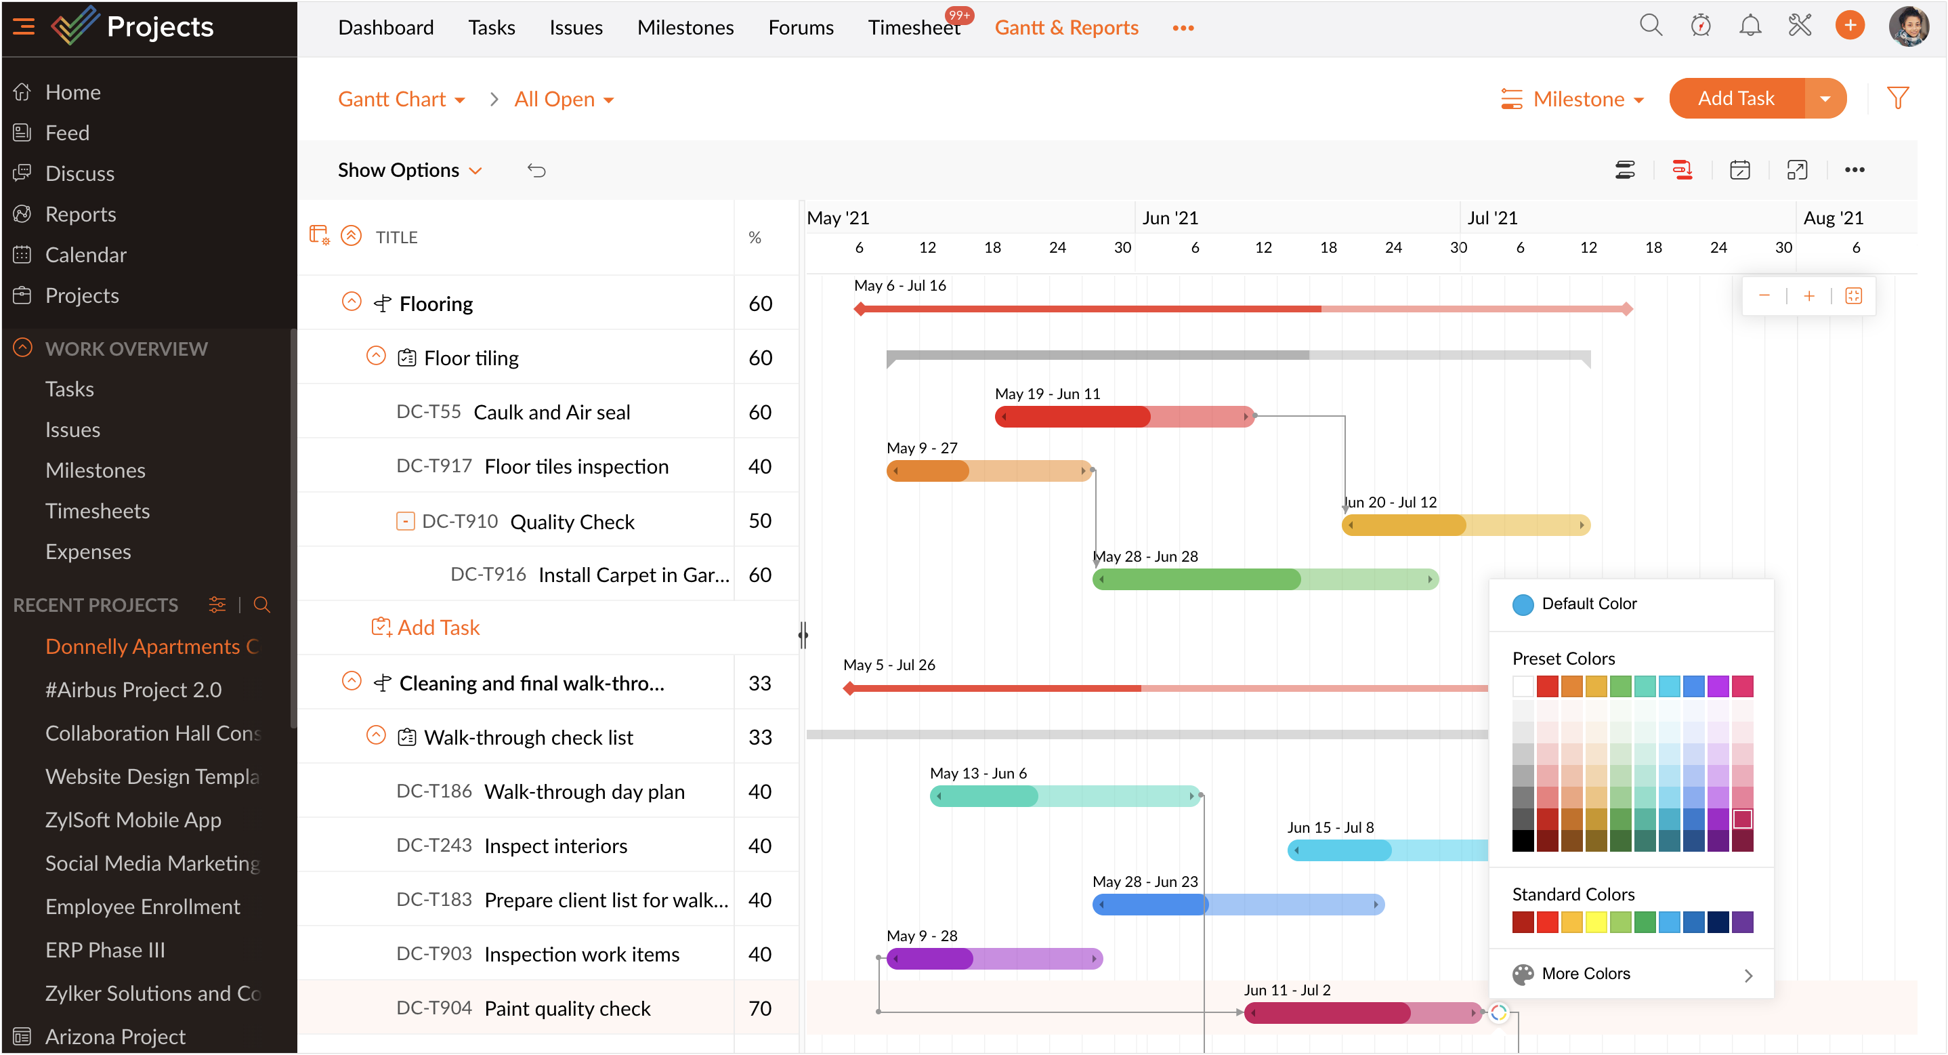
Task: Open the Add Task dropdown arrow
Action: tap(1825, 98)
